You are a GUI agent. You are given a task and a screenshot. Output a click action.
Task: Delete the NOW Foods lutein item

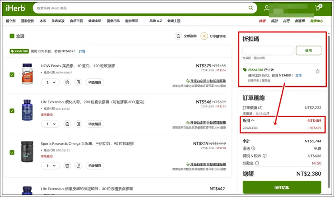click(67, 82)
